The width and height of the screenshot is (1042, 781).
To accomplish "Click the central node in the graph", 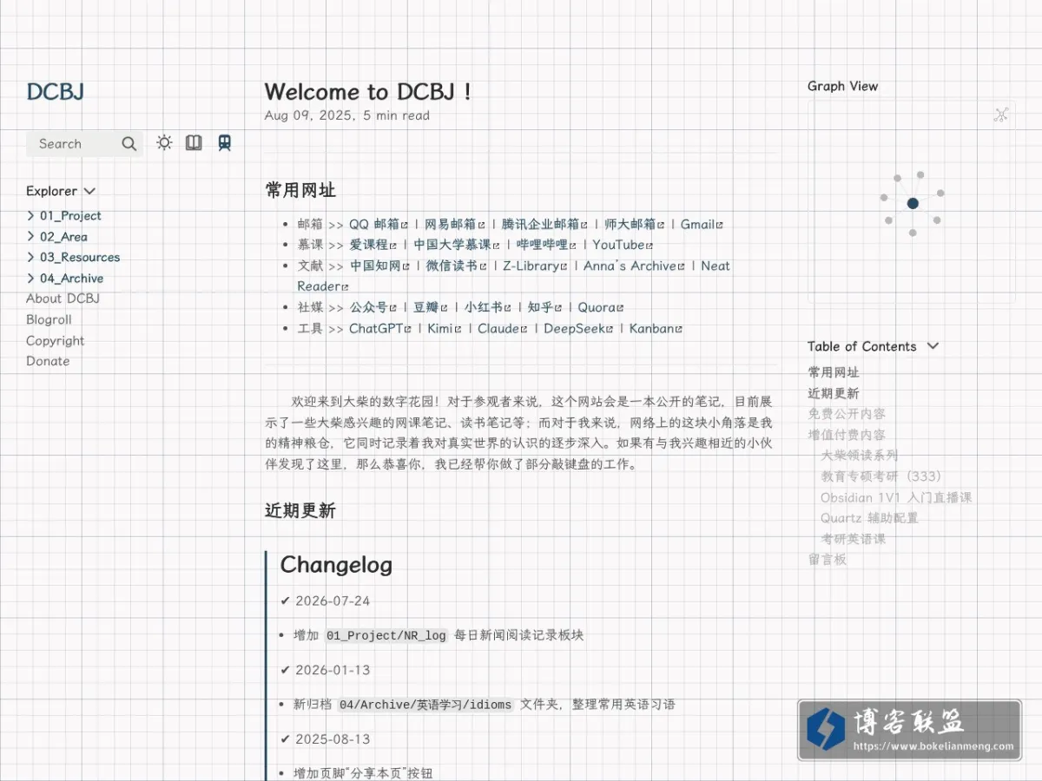I will 913,203.
